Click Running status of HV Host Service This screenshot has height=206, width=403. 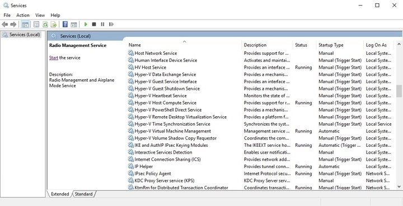click(303, 68)
